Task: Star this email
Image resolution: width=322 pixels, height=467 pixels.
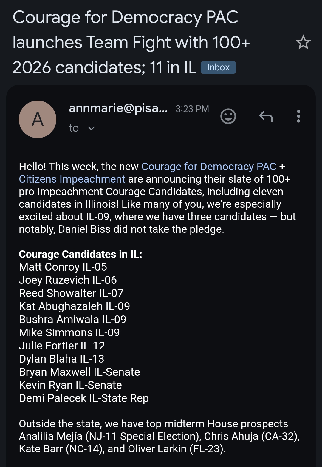Action: [x=303, y=42]
